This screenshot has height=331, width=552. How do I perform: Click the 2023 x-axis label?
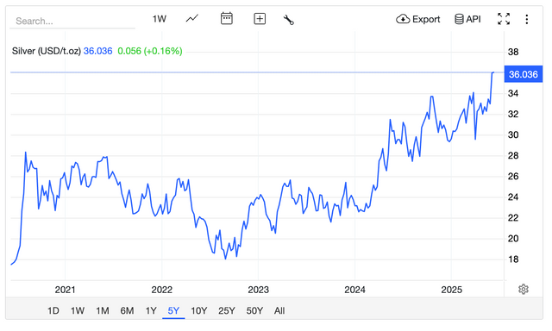(x=258, y=290)
